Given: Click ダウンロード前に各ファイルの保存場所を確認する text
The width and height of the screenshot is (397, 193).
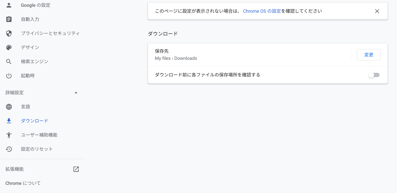Looking at the screenshot, I should 208,75.
